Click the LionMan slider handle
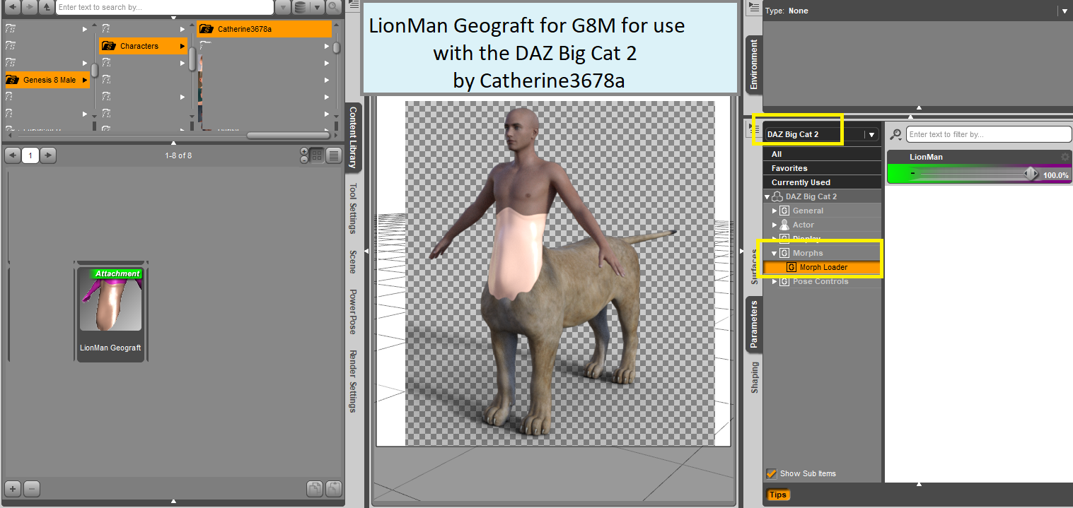1073x508 pixels. 1031,173
